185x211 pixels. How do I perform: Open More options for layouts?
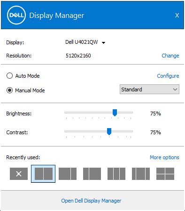pos(164,157)
